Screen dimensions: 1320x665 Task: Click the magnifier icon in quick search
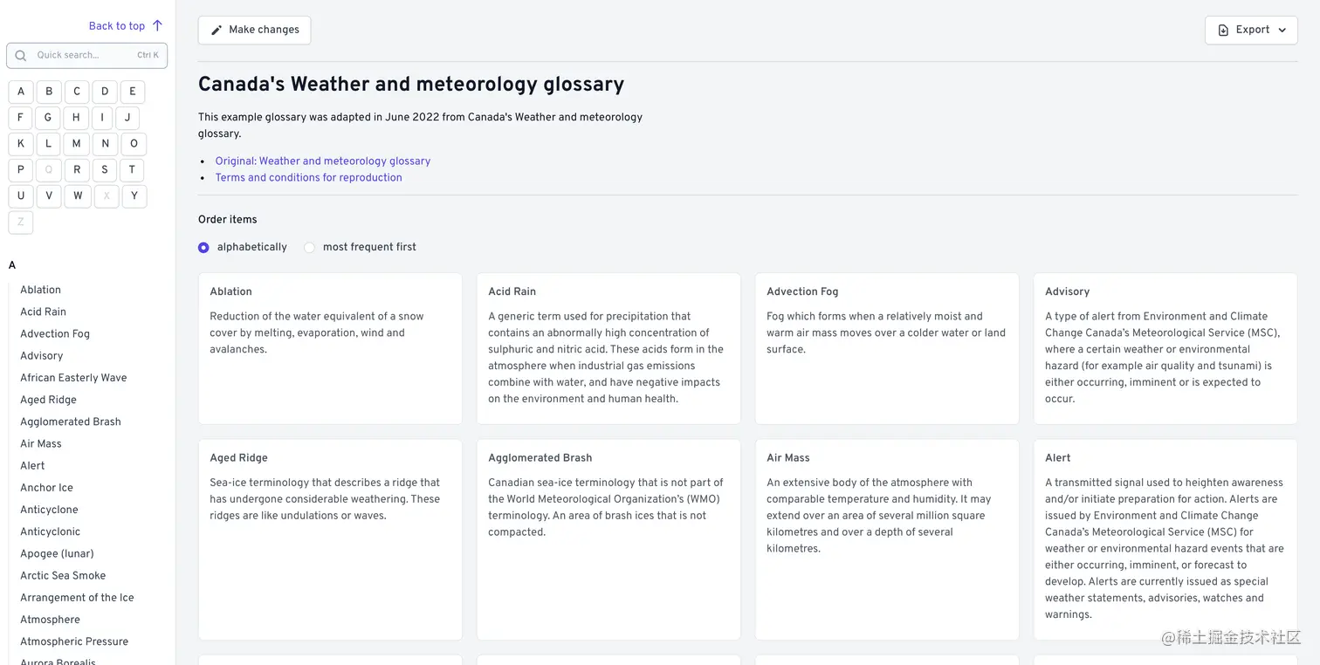(21, 55)
